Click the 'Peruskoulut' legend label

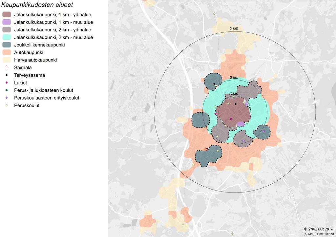(27, 105)
